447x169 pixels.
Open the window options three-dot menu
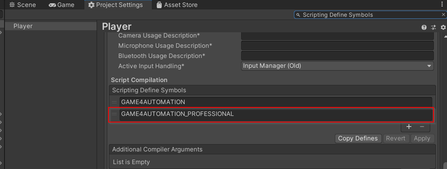pyautogui.click(x=442, y=5)
